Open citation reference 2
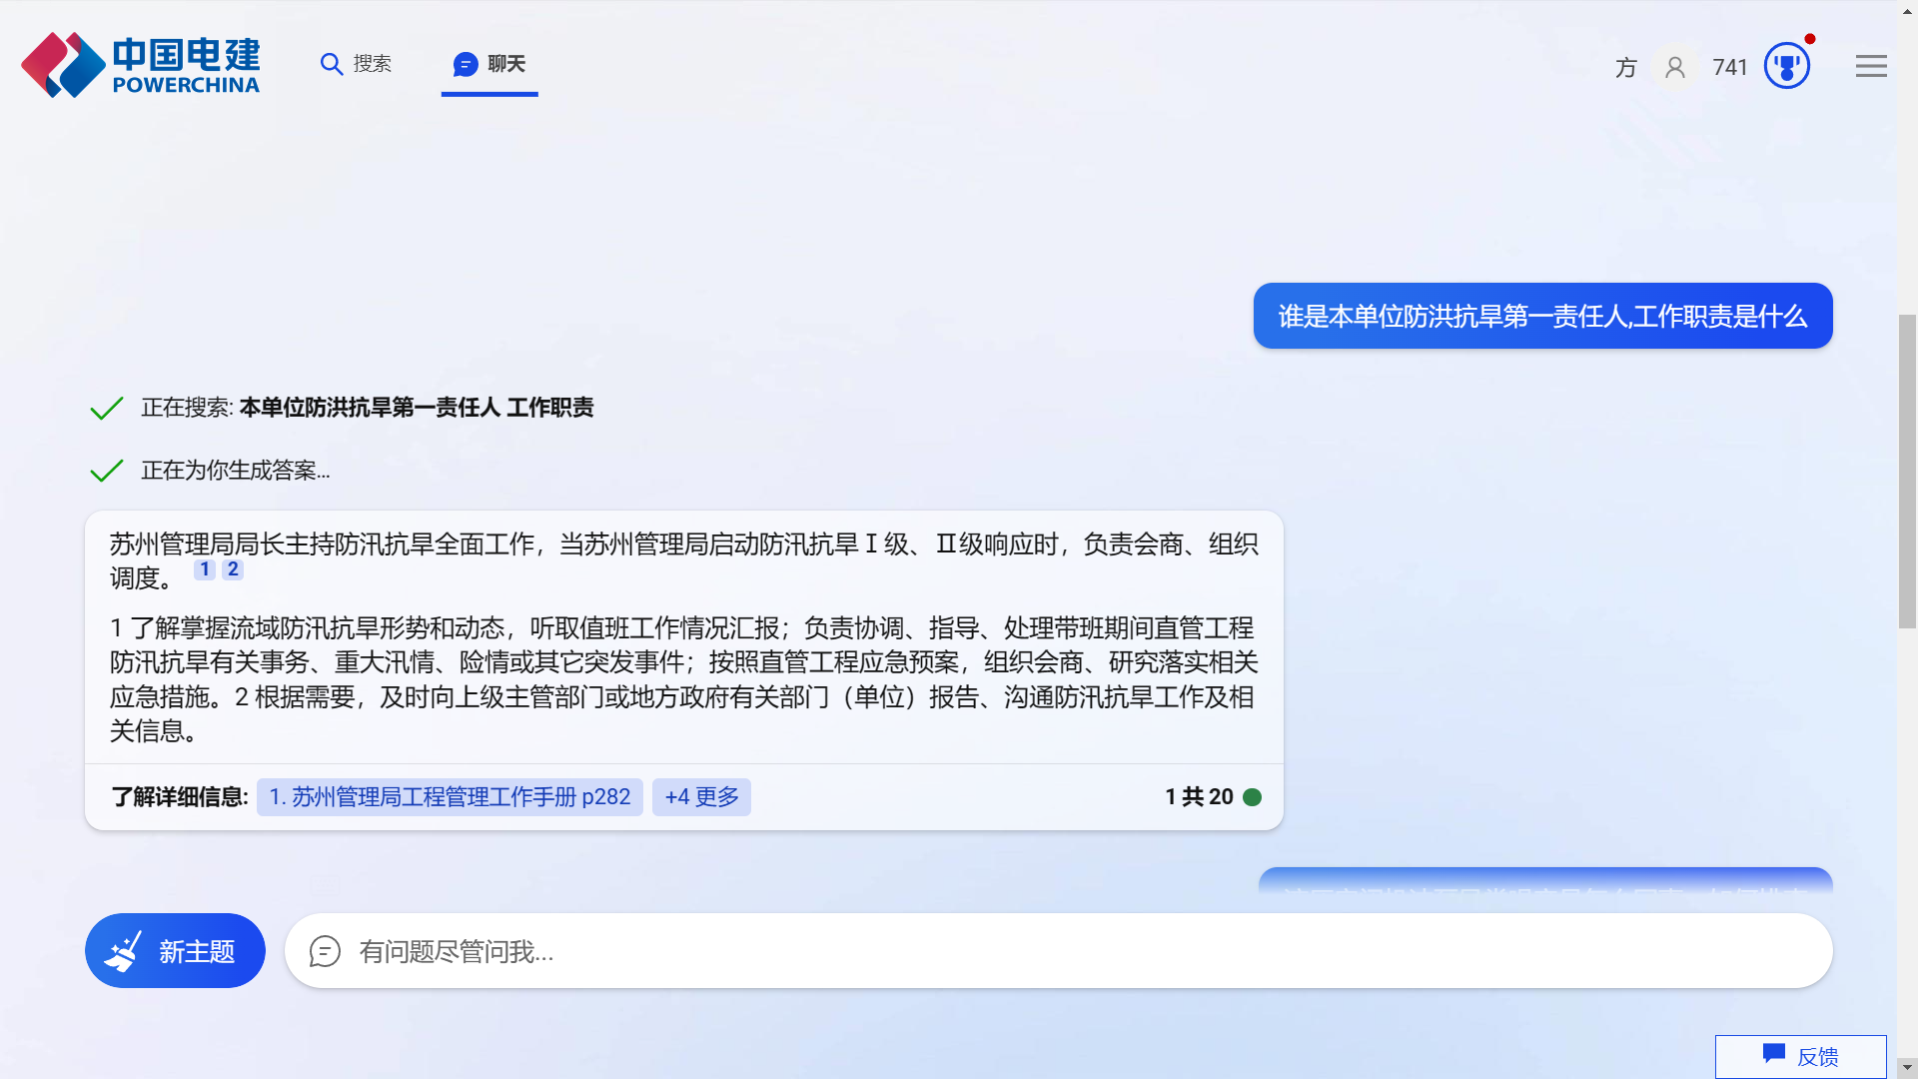The image size is (1918, 1079). point(233,569)
